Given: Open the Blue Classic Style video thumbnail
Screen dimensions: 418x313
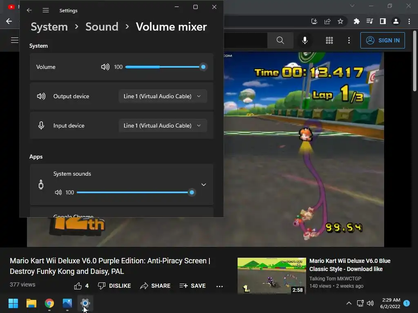Looking at the screenshot, I should click(x=271, y=276).
